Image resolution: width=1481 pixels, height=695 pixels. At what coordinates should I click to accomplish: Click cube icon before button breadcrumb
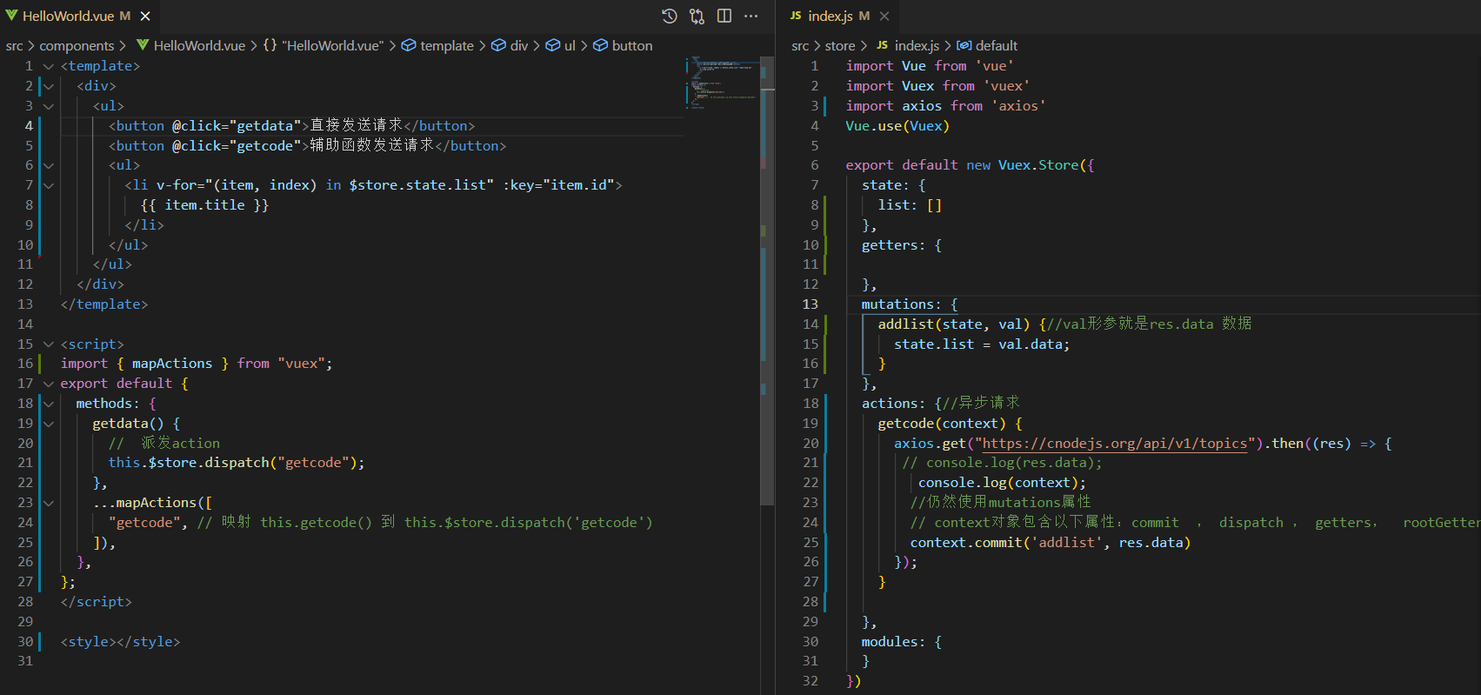tap(601, 45)
